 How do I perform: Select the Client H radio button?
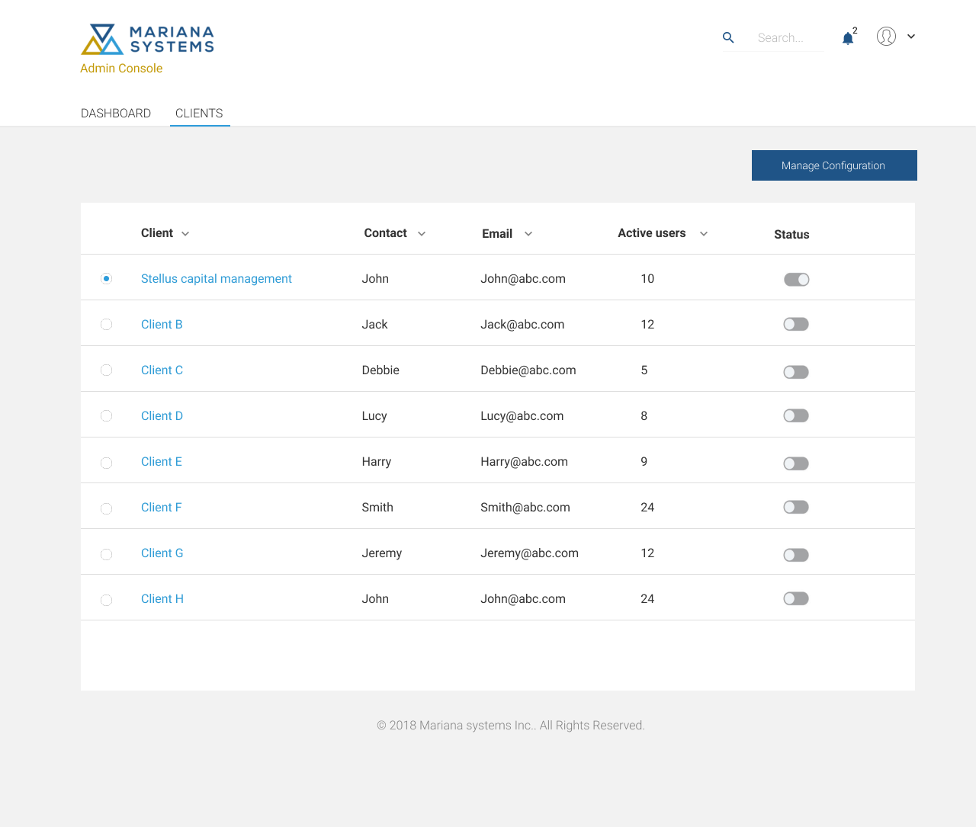(x=106, y=600)
